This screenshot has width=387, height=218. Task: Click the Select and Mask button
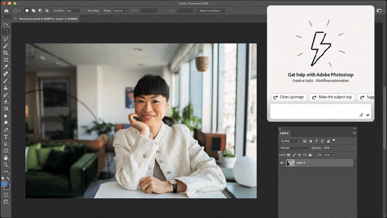pos(211,10)
